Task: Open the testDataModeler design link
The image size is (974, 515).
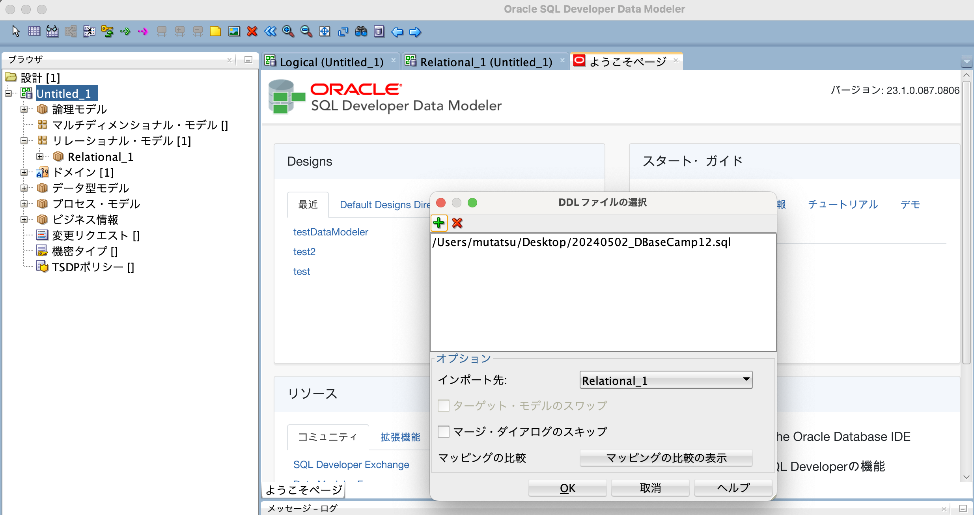Action: click(x=330, y=232)
